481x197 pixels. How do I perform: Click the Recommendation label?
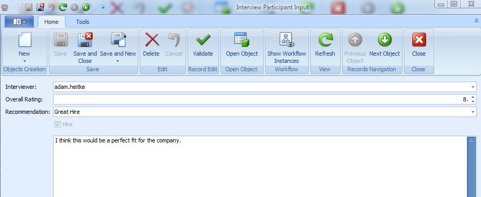click(x=28, y=112)
